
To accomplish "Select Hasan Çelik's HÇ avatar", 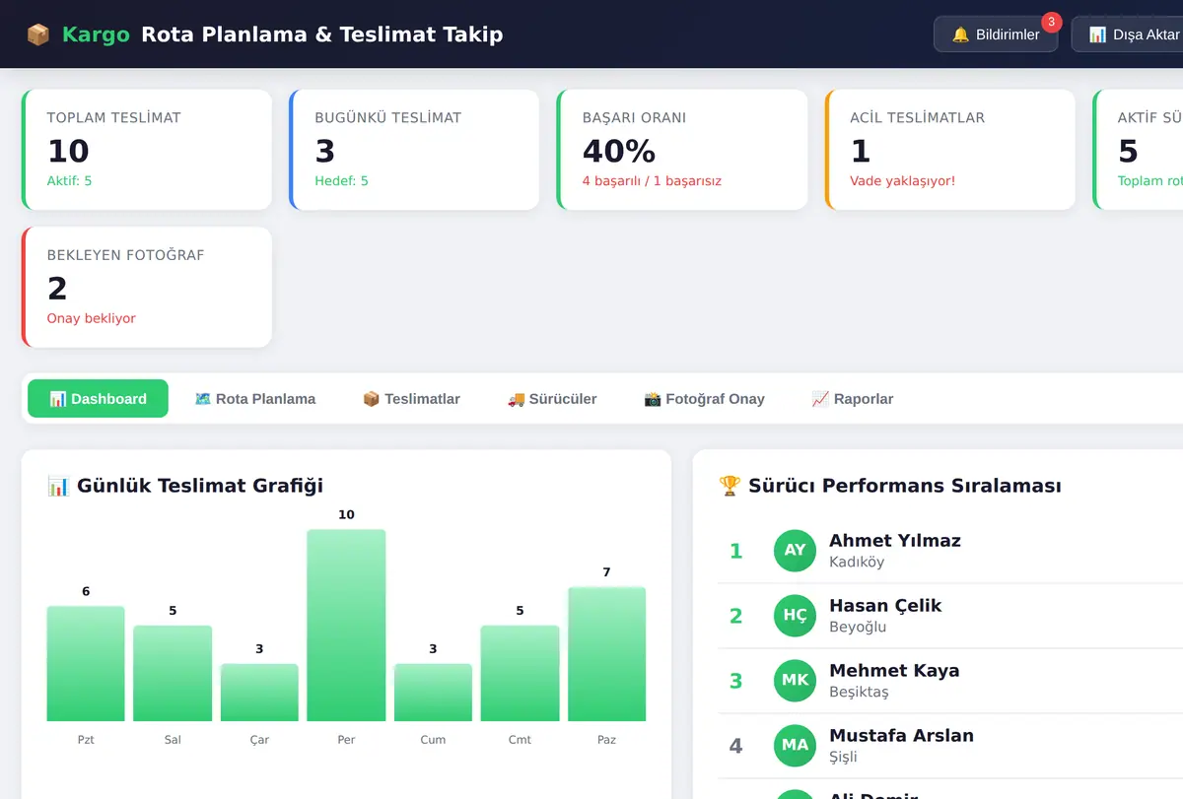I will click(x=795, y=616).
